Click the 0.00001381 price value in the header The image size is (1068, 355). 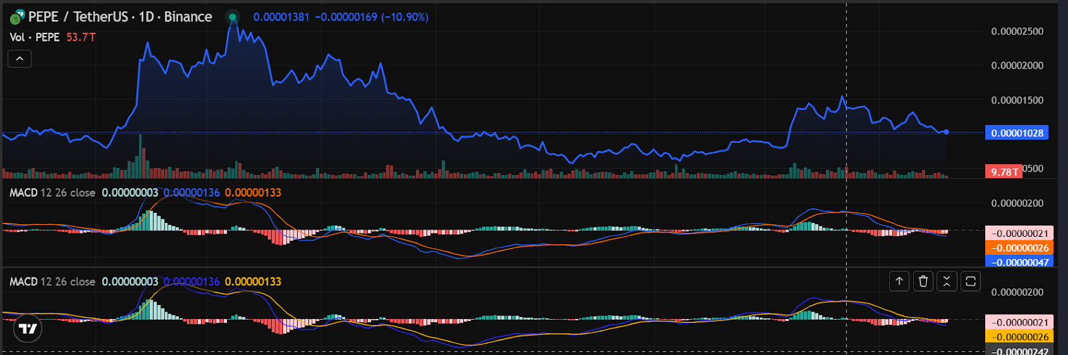(x=281, y=17)
